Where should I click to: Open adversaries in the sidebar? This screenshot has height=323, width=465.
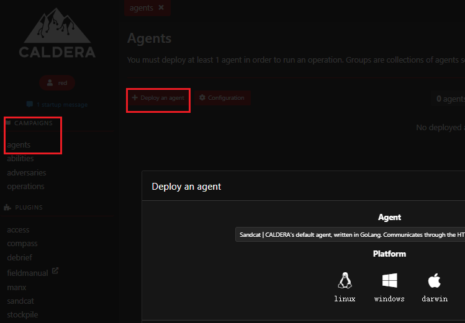[27, 172]
